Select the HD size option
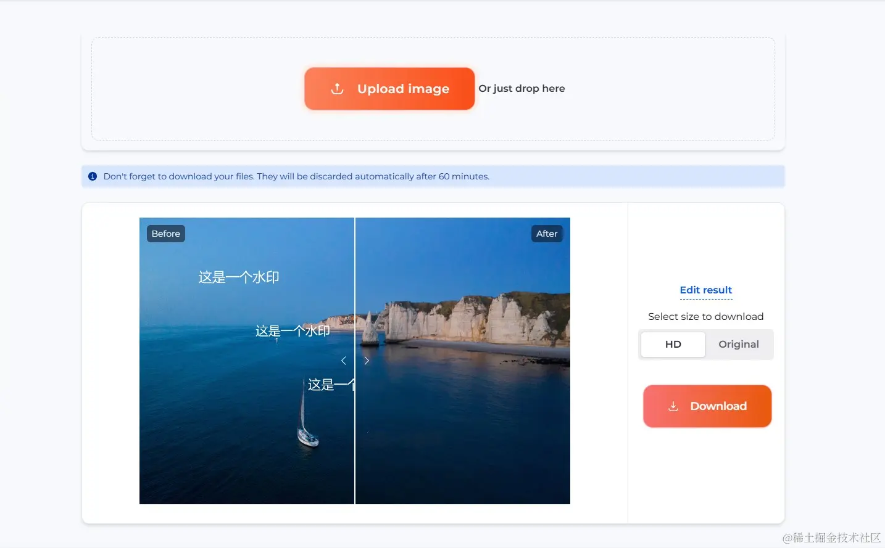Viewport: 885px width, 548px height. [x=673, y=345]
